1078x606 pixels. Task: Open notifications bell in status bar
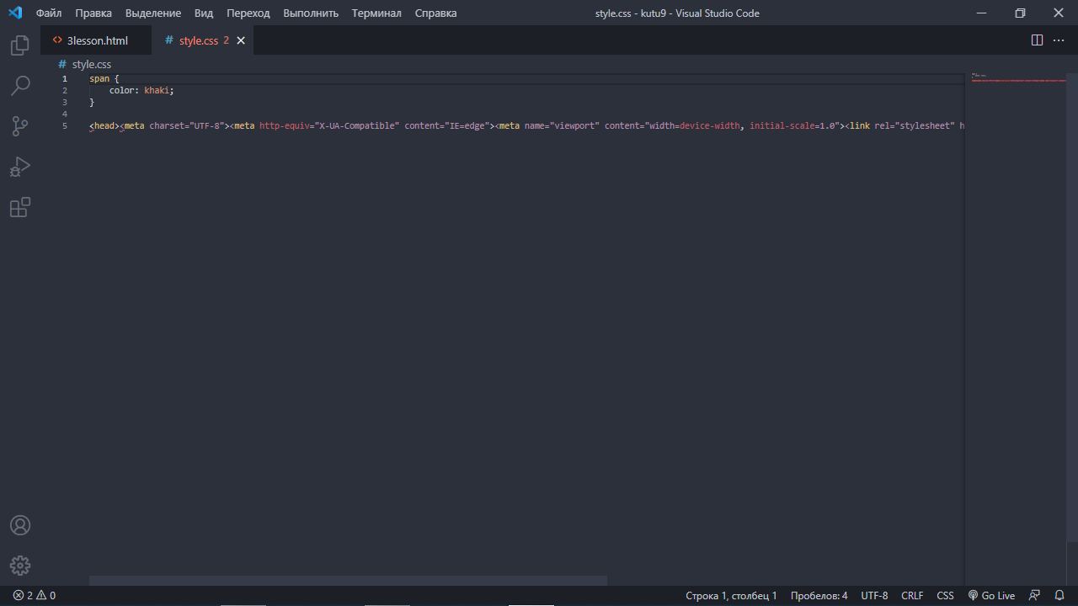tap(1059, 595)
